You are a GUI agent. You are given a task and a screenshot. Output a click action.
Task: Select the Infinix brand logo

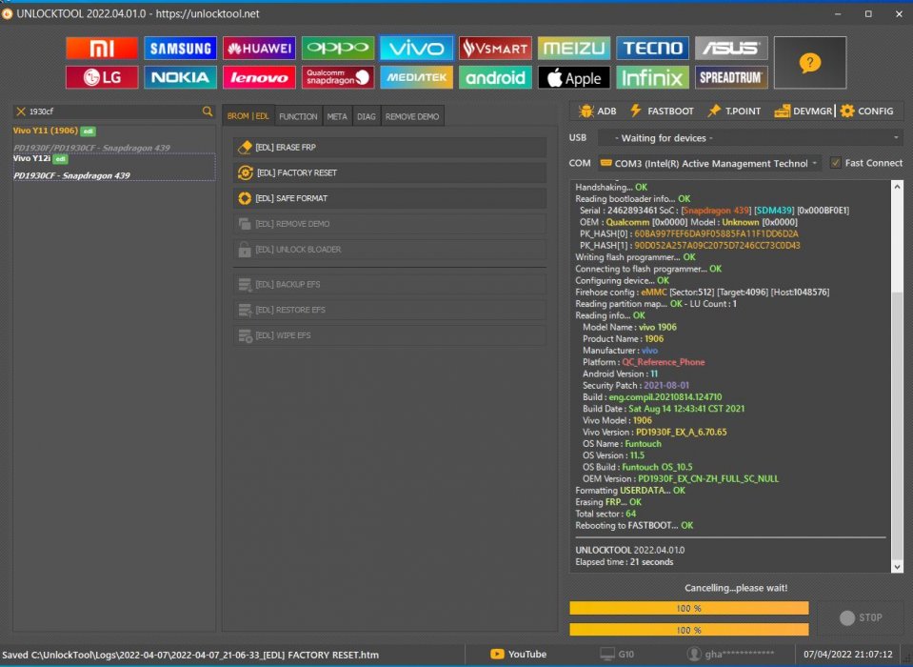652,77
